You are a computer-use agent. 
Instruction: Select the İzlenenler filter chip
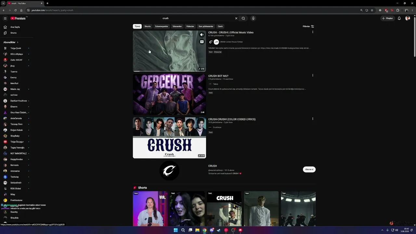click(177, 26)
